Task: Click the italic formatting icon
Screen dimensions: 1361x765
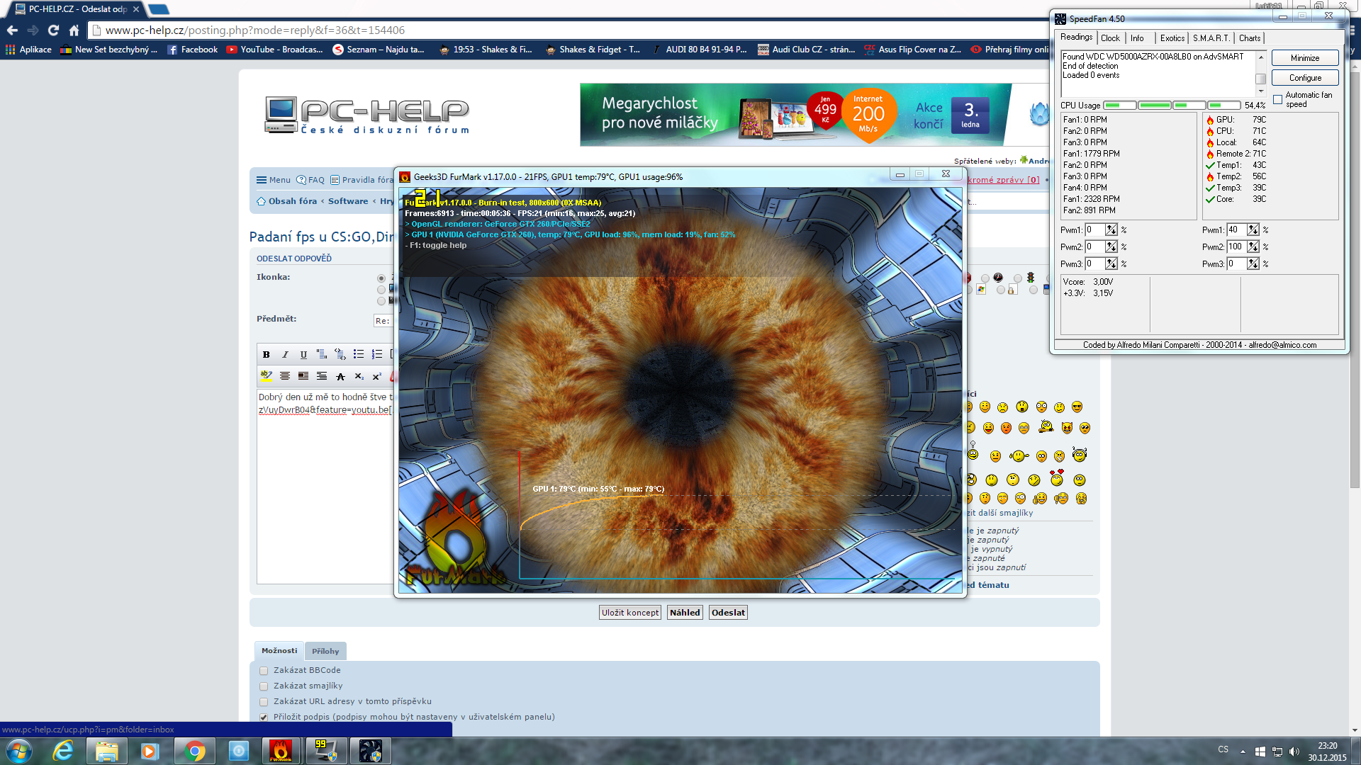Action: tap(285, 355)
